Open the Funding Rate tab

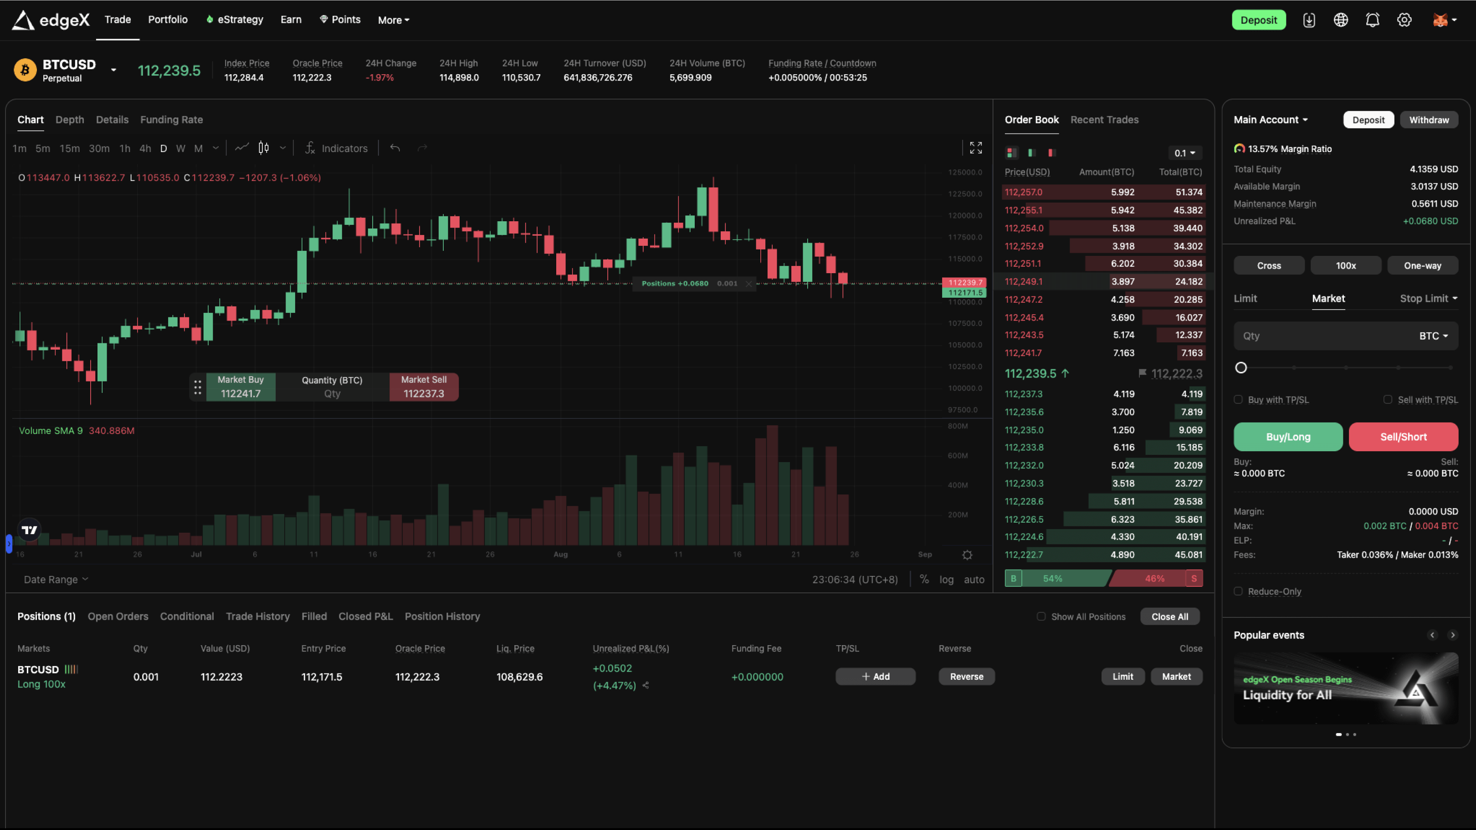pos(171,119)
